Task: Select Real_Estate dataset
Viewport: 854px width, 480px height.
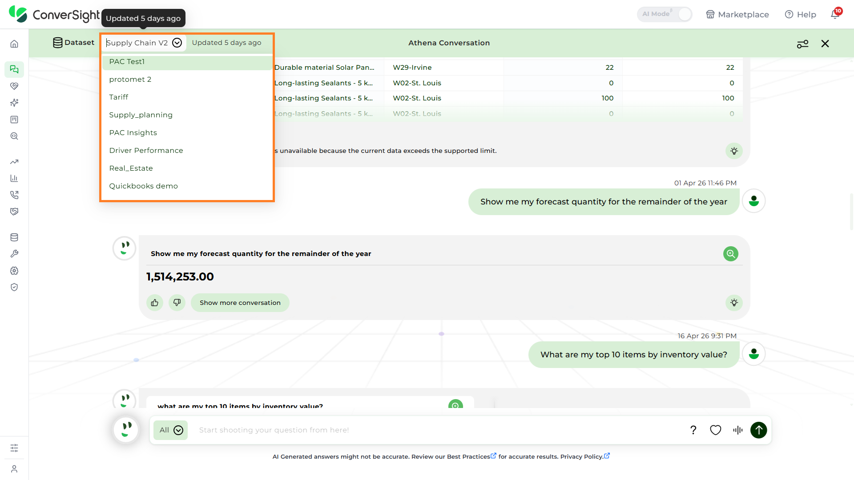Action: (x=187, y=168)
